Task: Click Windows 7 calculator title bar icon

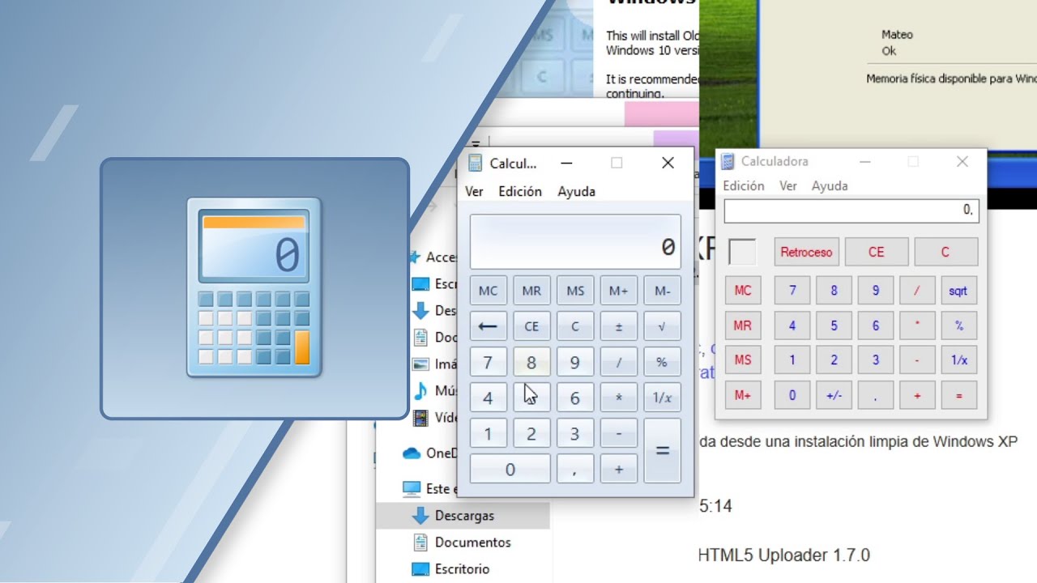Action: click(475, 163)
